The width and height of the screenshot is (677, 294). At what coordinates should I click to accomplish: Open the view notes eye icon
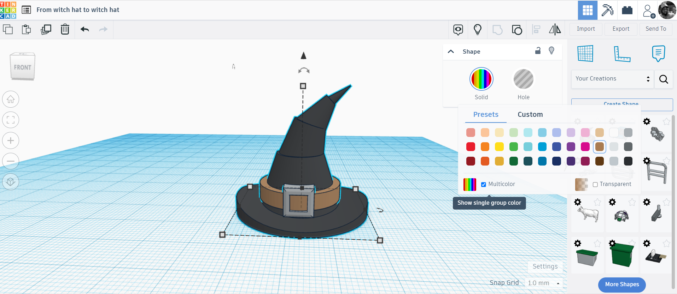458,30
